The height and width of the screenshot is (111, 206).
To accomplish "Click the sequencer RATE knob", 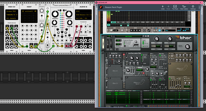I will click(111, 30).
